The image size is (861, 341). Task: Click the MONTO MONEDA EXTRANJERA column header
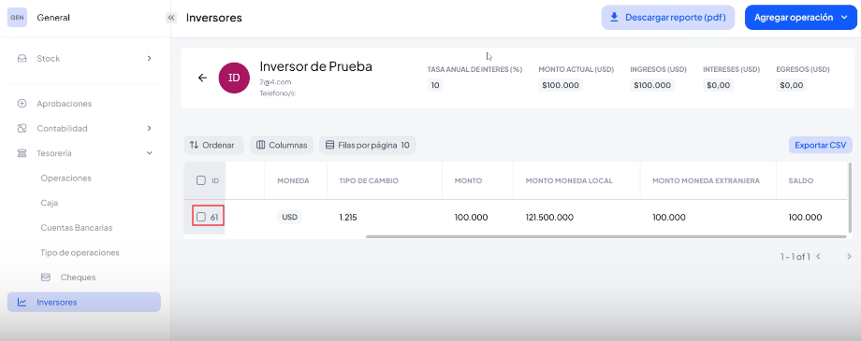click(x=707, y=180)
